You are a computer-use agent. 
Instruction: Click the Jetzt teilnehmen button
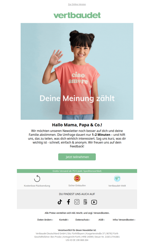77,157
